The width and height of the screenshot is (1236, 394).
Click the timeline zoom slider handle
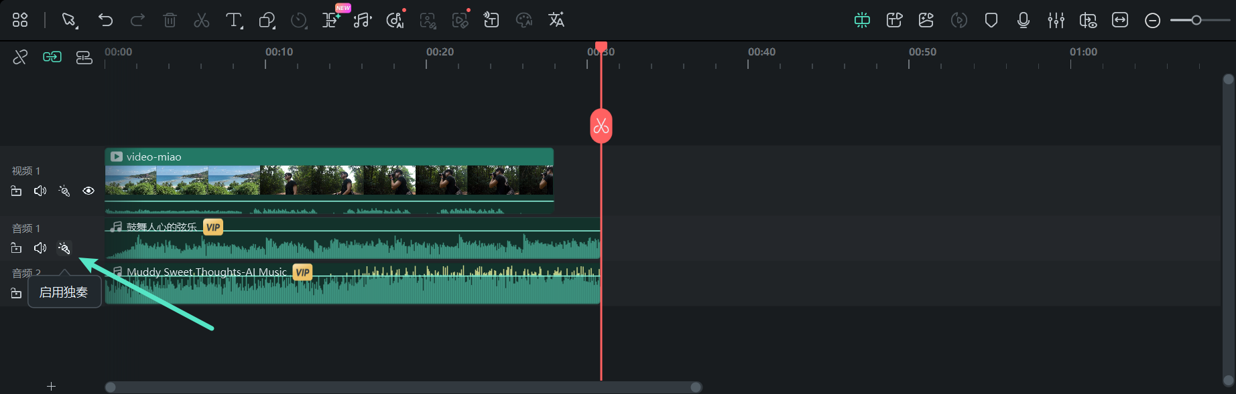(1196, 20)
